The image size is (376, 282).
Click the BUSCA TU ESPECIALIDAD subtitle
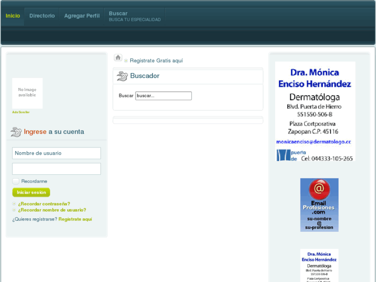(135, 20)
